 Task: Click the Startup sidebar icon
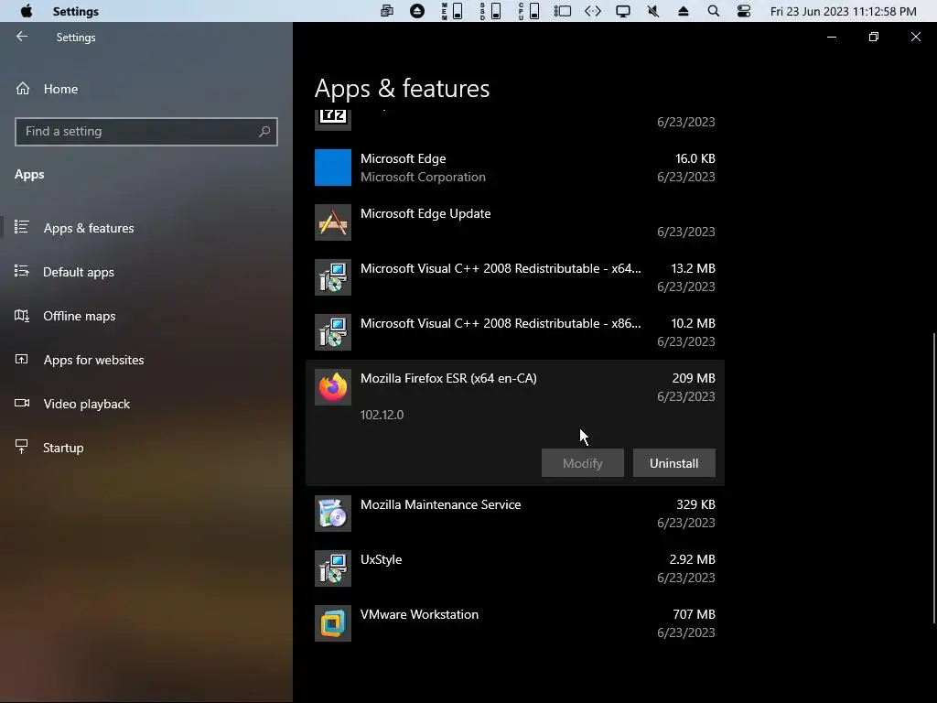22,447
